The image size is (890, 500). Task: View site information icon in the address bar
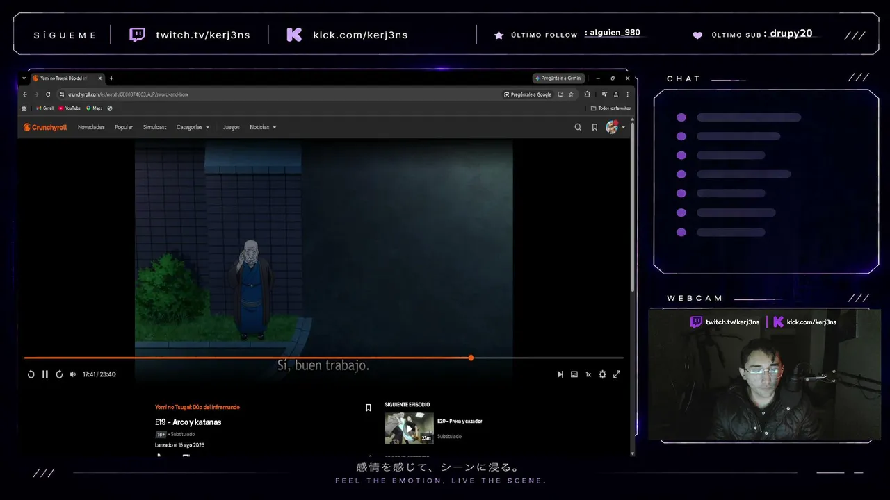point(62,94)
